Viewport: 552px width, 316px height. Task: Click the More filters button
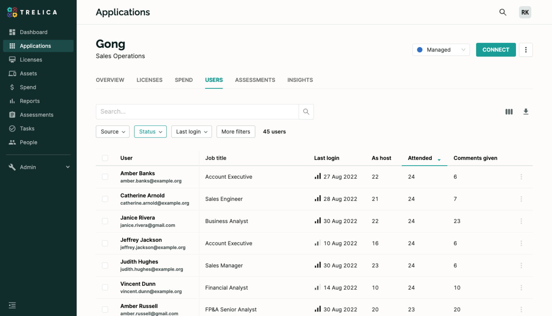coord(236,132)
